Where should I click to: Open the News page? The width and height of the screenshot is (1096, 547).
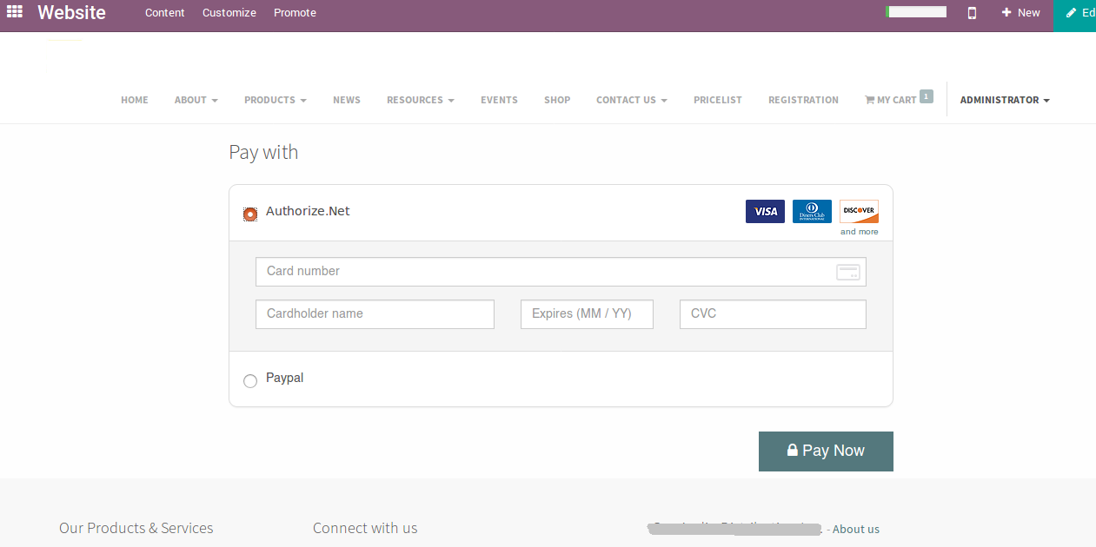[x=347, y=100]
